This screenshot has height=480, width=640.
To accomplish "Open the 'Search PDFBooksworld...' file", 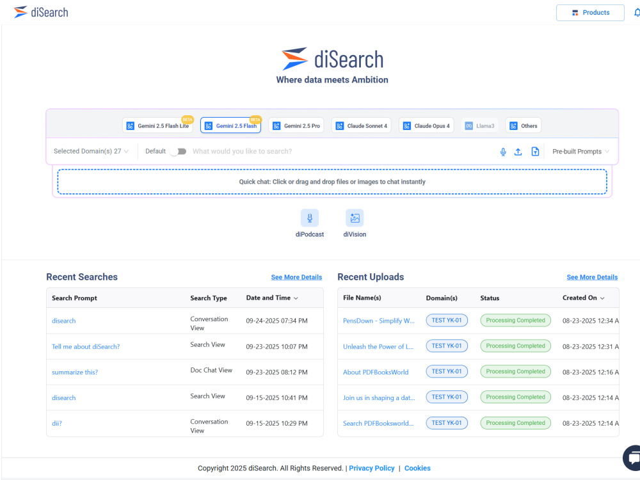I will click(x=378, y=423).
